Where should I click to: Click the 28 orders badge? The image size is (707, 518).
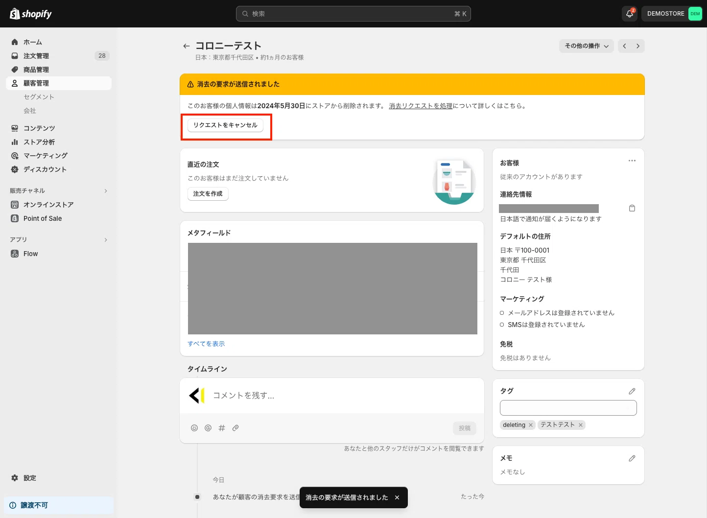[102, 56]
